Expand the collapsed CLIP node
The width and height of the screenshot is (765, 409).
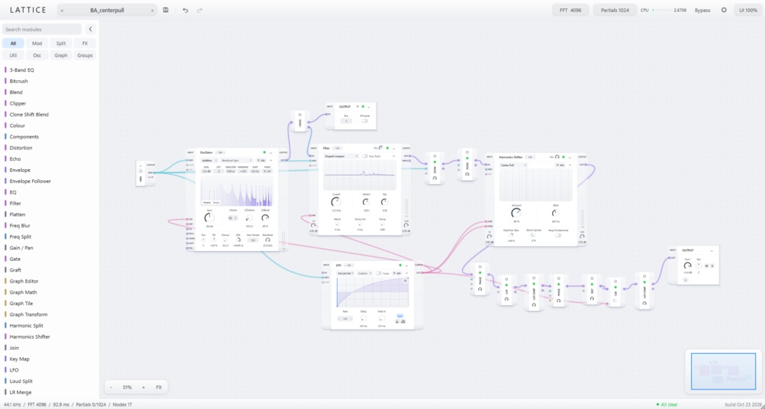pyautogui.click(x=507, y=279)
